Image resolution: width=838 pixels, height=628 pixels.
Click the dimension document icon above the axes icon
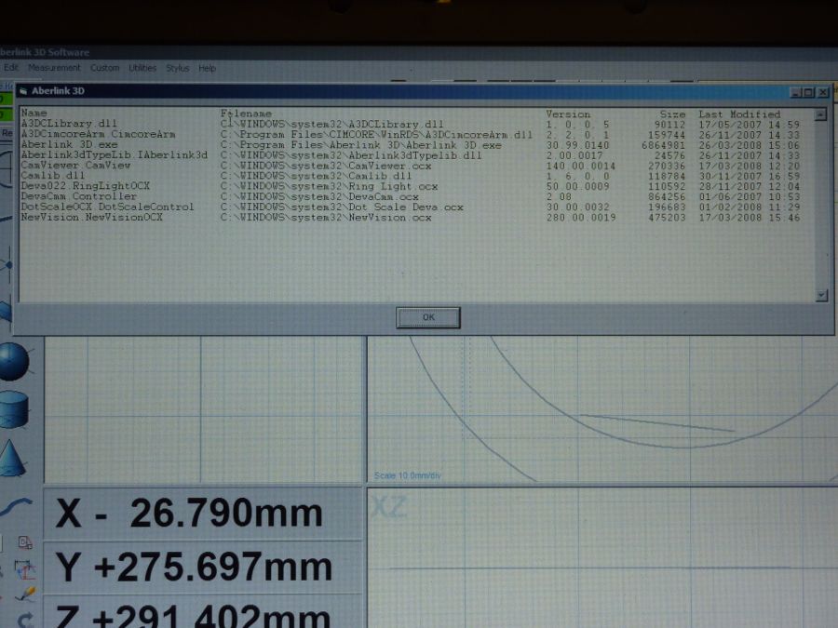(25, 542)
